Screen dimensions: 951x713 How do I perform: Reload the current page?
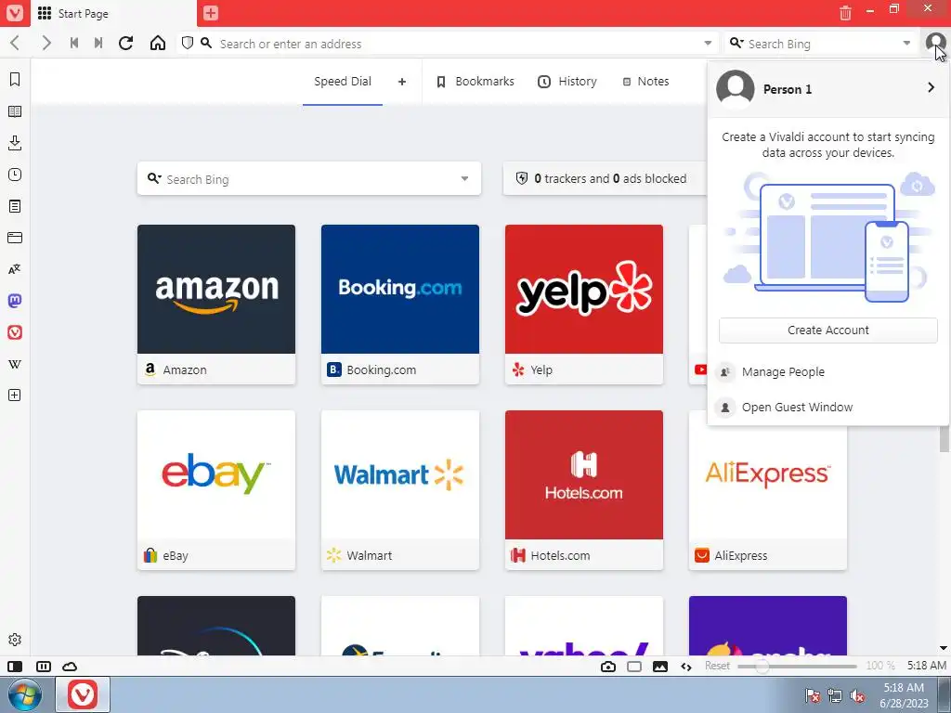[x=126, y=43]
